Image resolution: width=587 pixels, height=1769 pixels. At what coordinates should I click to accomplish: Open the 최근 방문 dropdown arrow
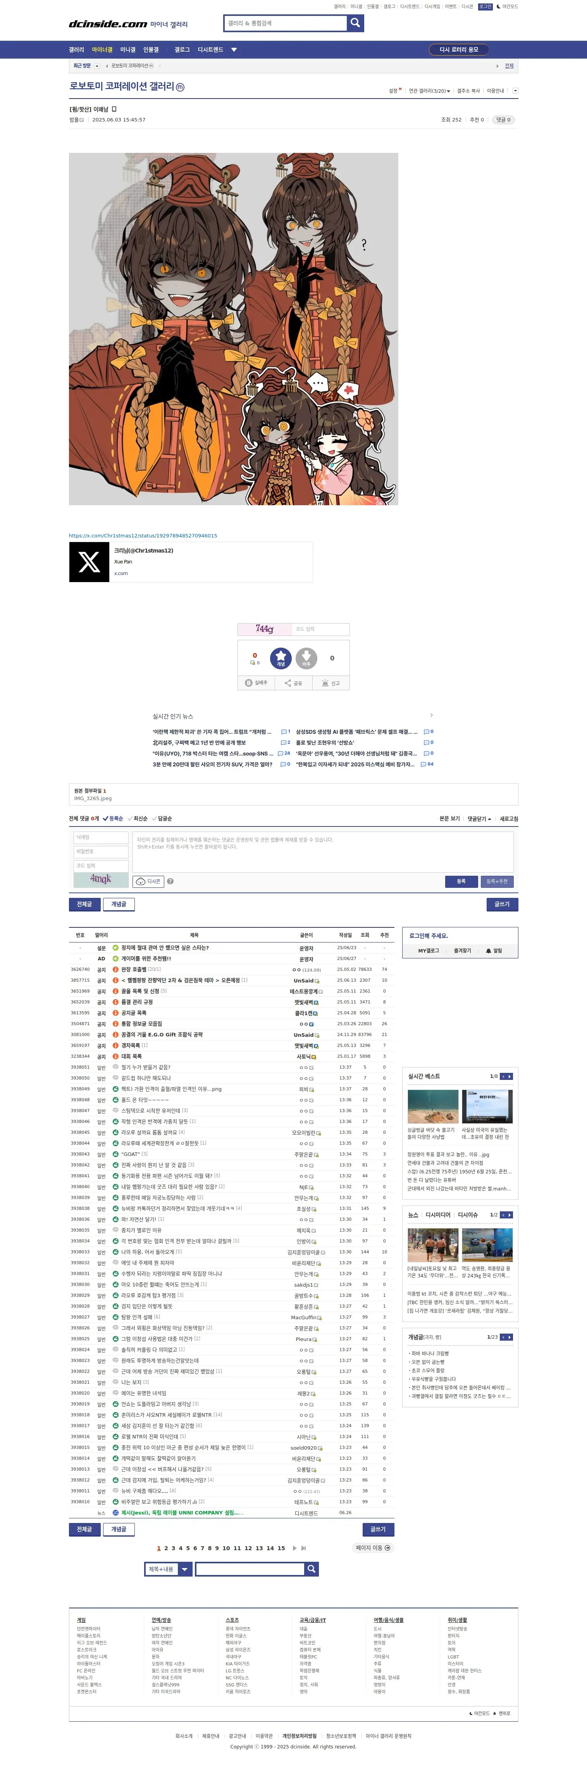pyautogui.click(x=97, y=66)
